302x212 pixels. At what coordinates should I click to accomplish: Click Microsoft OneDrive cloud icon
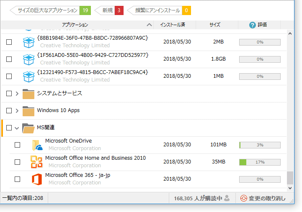(37, 145)
